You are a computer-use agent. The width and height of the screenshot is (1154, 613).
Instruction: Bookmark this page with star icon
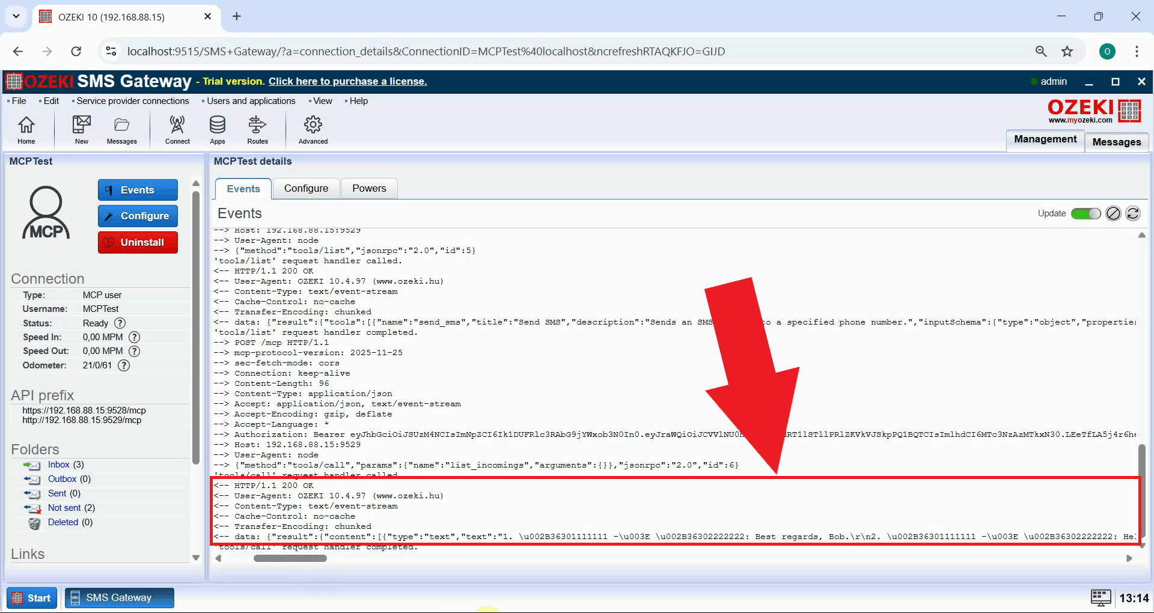[x=1067, y=51]
